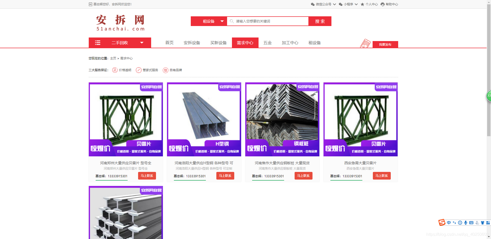Click 马上联系 for 河南郑州贝雷片 listing
The width and height of the screenshot is (491, 239).
point(147,176)
